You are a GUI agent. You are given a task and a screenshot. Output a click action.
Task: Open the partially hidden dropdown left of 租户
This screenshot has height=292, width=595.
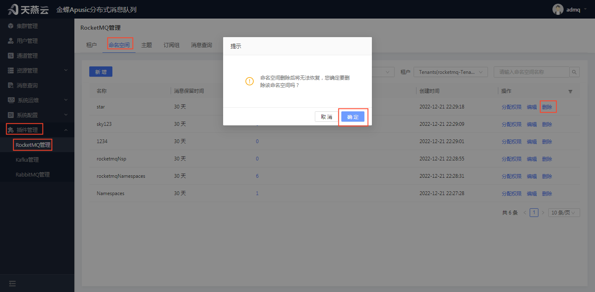[383, 72]
